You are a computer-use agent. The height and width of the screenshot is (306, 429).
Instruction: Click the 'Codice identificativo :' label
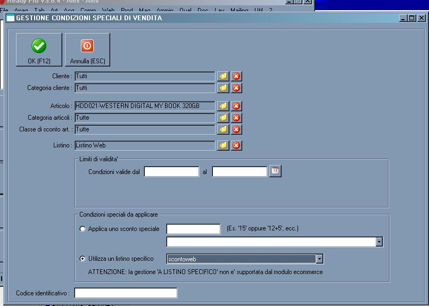[x=43, y=293]
